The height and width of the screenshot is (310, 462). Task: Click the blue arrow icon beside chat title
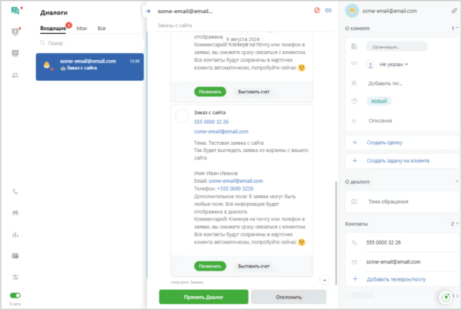[148, 12]
